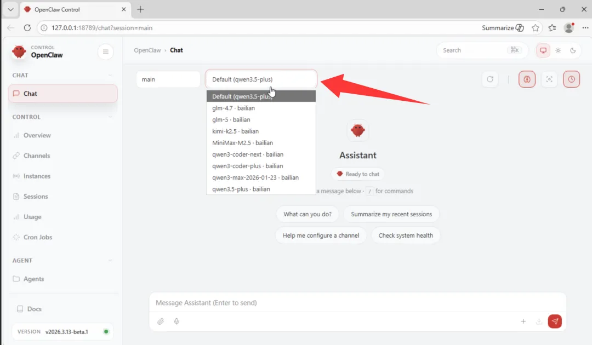Bookmark page with star icon

(x=536, y=27)
